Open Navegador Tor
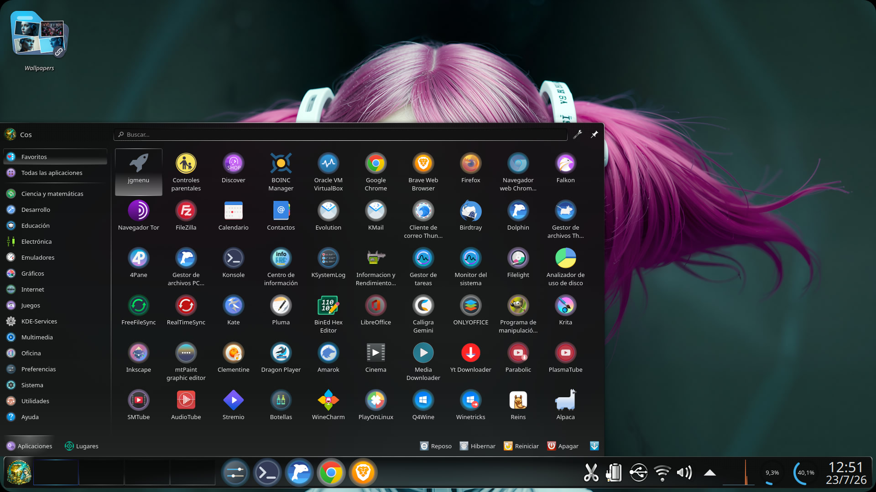The width and height of the screenshot is (876, 492). pyautogui.click(x=139, y=215)
